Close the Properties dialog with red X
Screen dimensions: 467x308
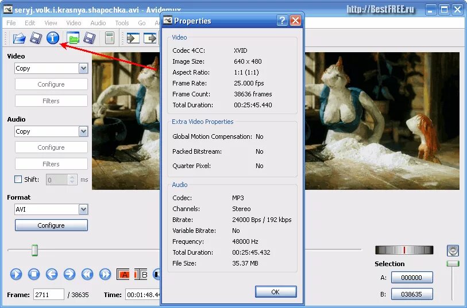pos(295,21)
